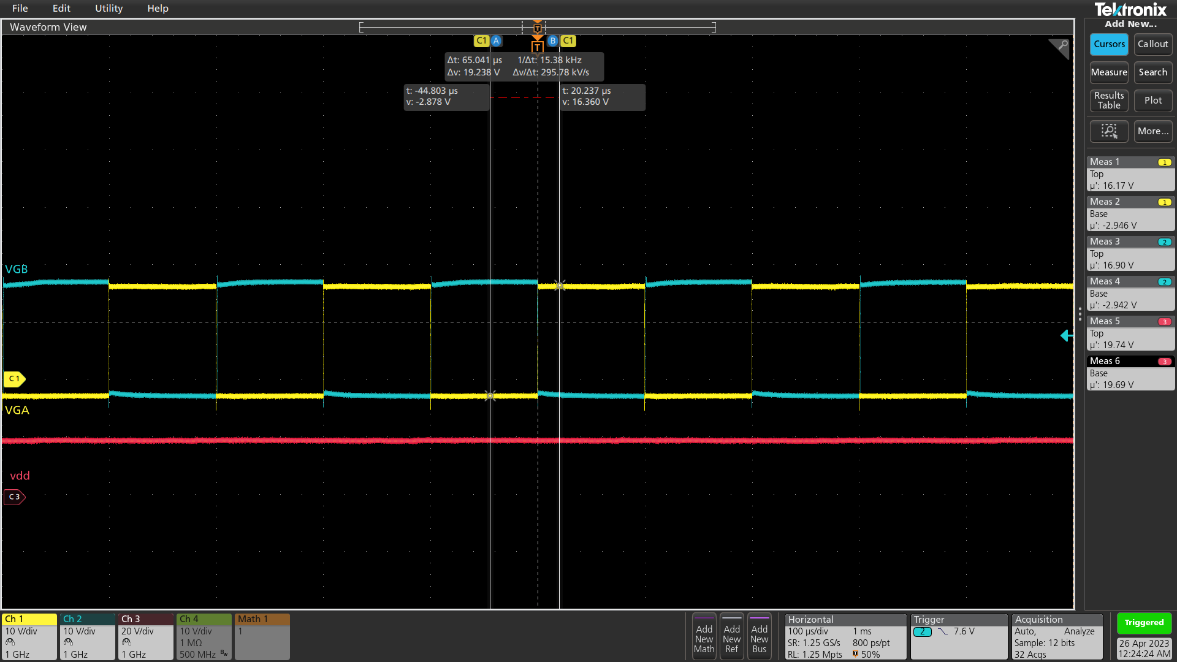Screen dimensions: 1177x662
Task: Open the Add New Math panel
Action: point(703,636)
